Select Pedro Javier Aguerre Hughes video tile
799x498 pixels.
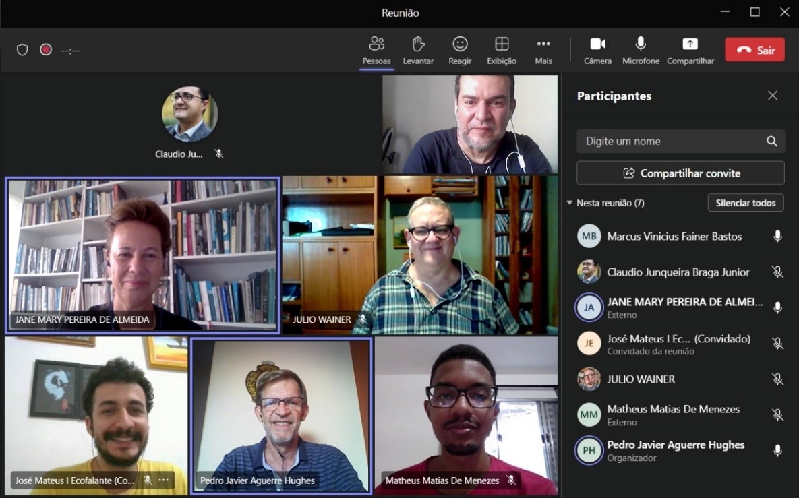(x=280, y=416)
